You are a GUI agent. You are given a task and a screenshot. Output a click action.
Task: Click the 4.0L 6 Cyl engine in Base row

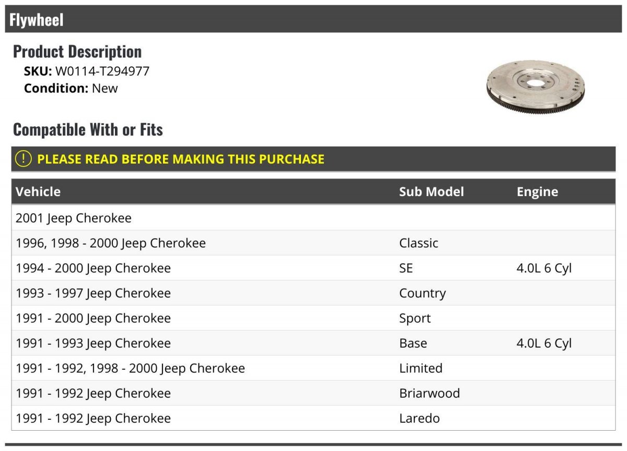544,343
